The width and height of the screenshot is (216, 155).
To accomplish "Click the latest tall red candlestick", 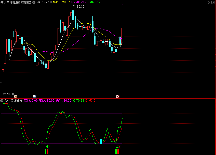I will 122,37.
